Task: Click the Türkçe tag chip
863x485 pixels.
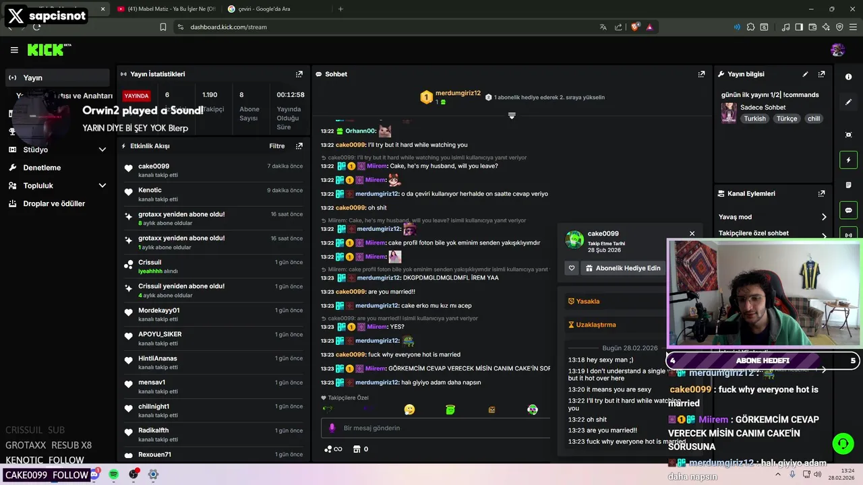Action: pos(786,119)
